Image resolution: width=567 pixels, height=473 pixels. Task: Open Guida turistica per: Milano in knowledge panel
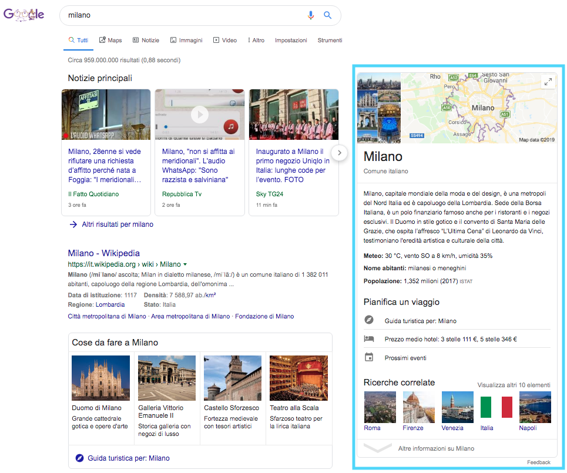[x=420, y=321]
